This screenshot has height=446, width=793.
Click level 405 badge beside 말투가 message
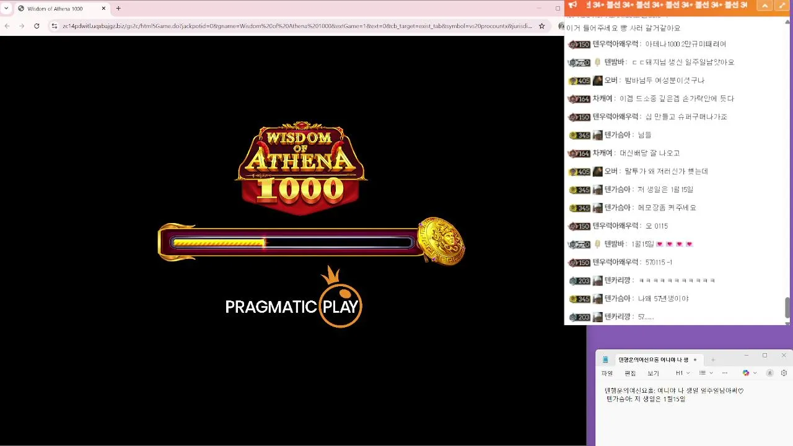point(580,172)
